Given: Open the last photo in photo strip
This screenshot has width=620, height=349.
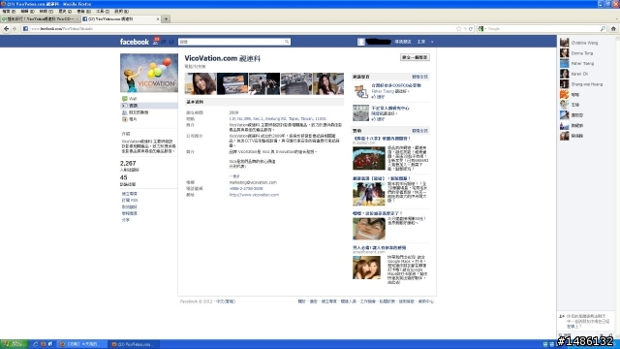Looking at the screenshot, I should click(328, 83).
